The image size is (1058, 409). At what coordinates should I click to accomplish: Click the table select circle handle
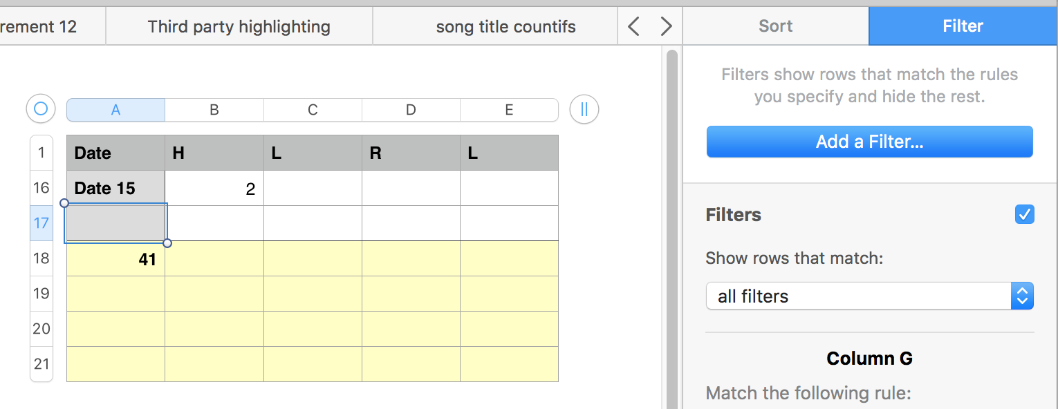point(41,109)
